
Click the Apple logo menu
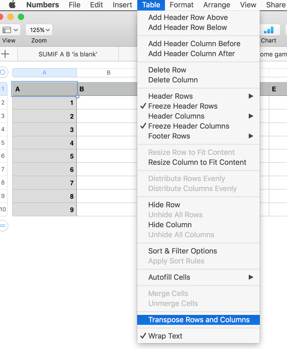pyautogui.click(x=12, y=5)
